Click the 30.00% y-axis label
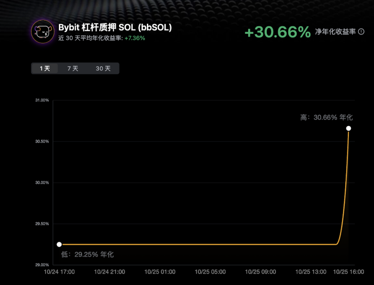 coord(42,183)
